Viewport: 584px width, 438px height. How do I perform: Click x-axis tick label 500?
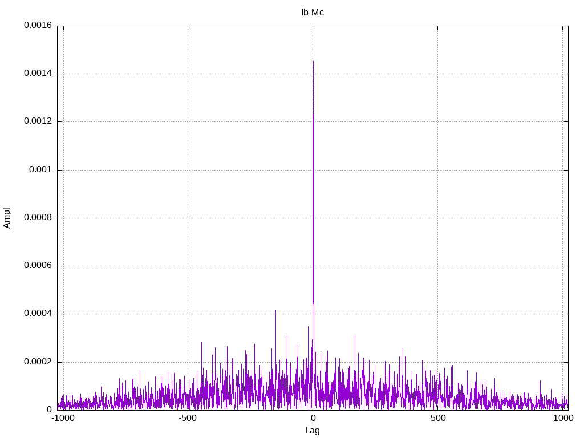click(x=438, y=418)
